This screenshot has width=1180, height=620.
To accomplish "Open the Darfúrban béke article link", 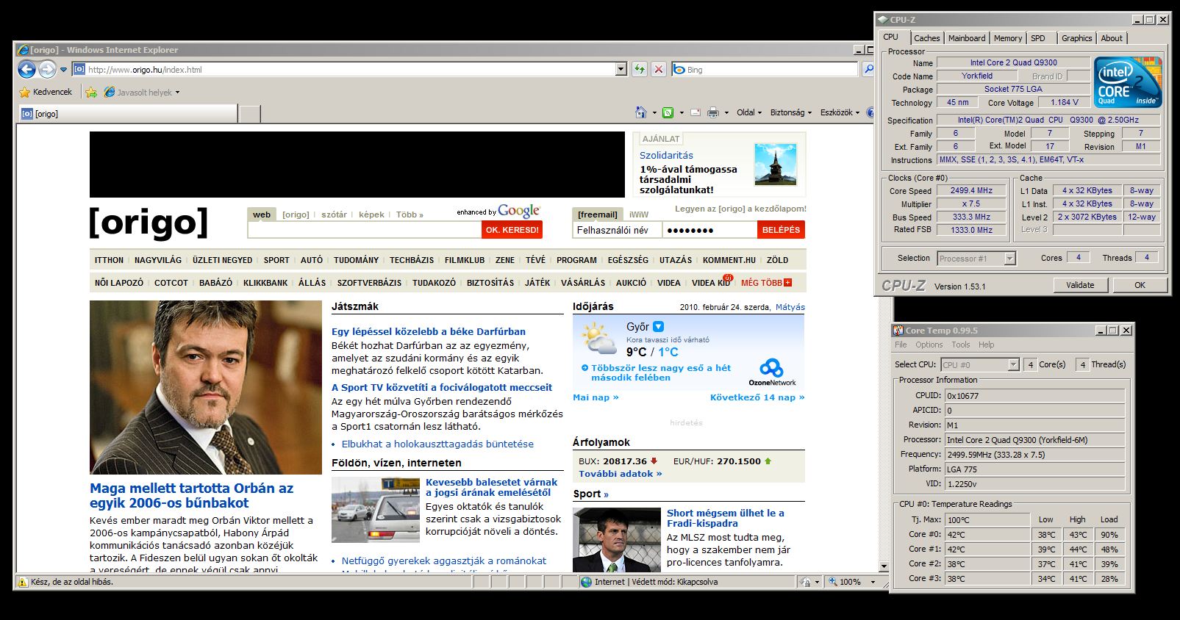I will point(429,331).
